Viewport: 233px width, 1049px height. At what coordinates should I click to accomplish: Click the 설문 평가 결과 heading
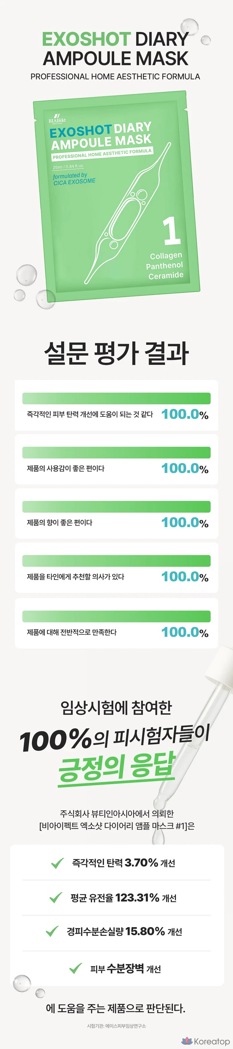[116, 353]
